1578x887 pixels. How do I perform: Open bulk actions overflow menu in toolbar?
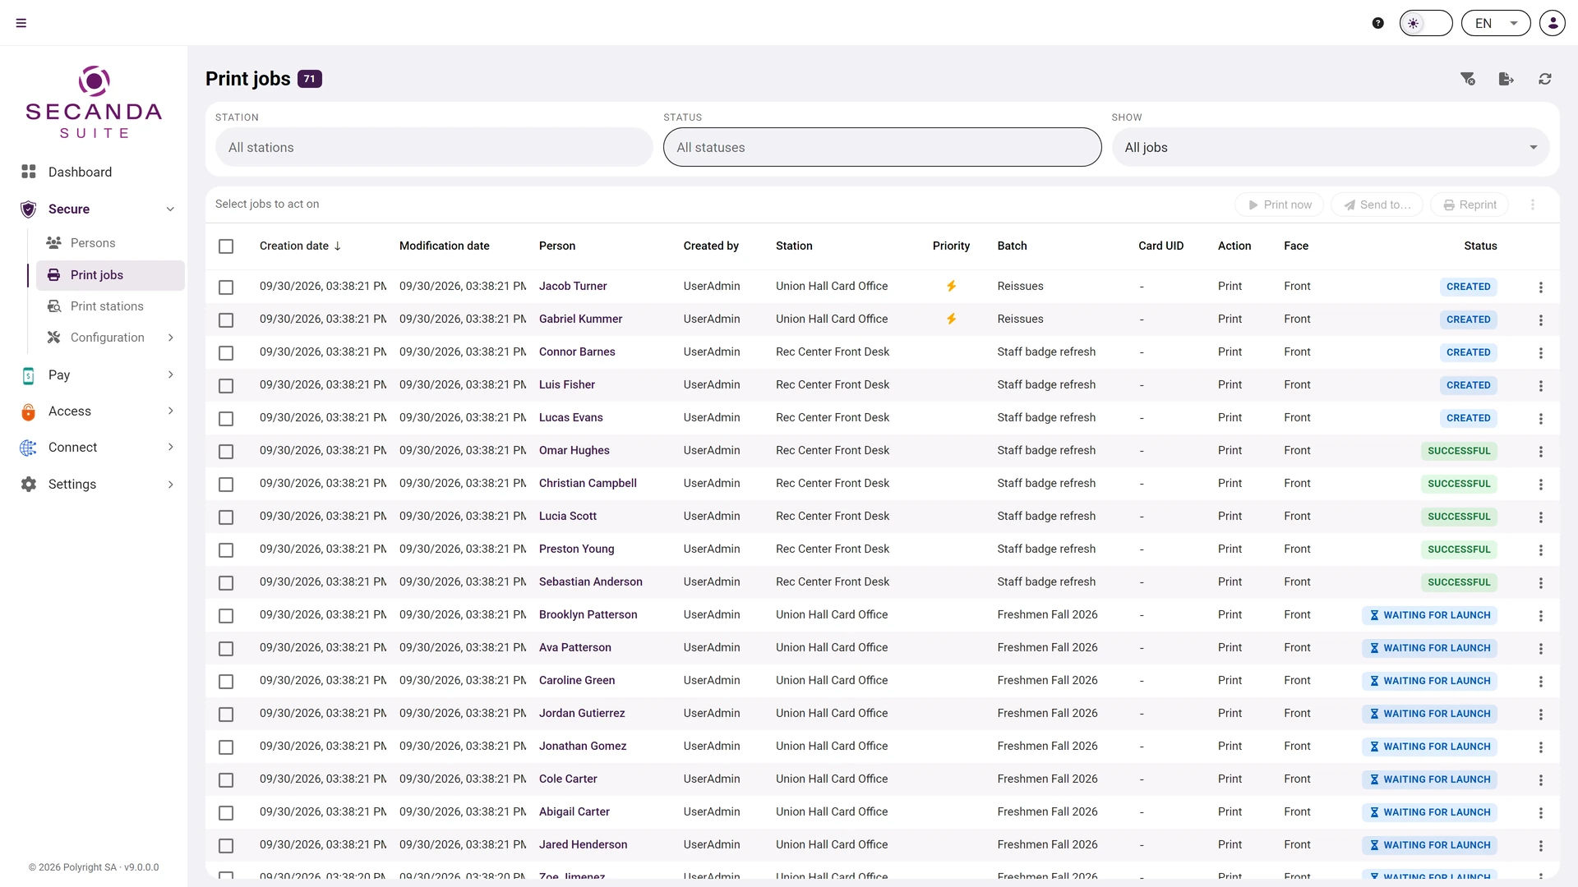(1533, 205)
